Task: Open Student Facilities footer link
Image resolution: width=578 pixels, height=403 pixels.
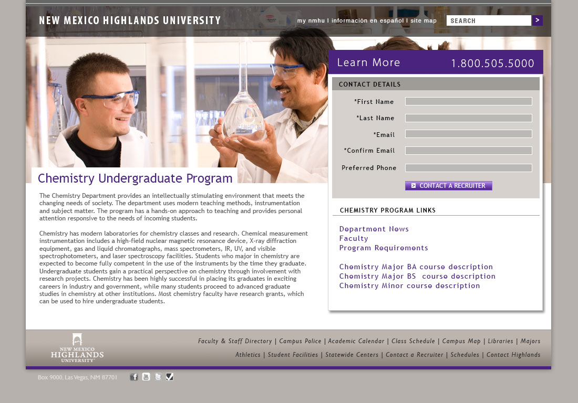Action: coord(293,355)
